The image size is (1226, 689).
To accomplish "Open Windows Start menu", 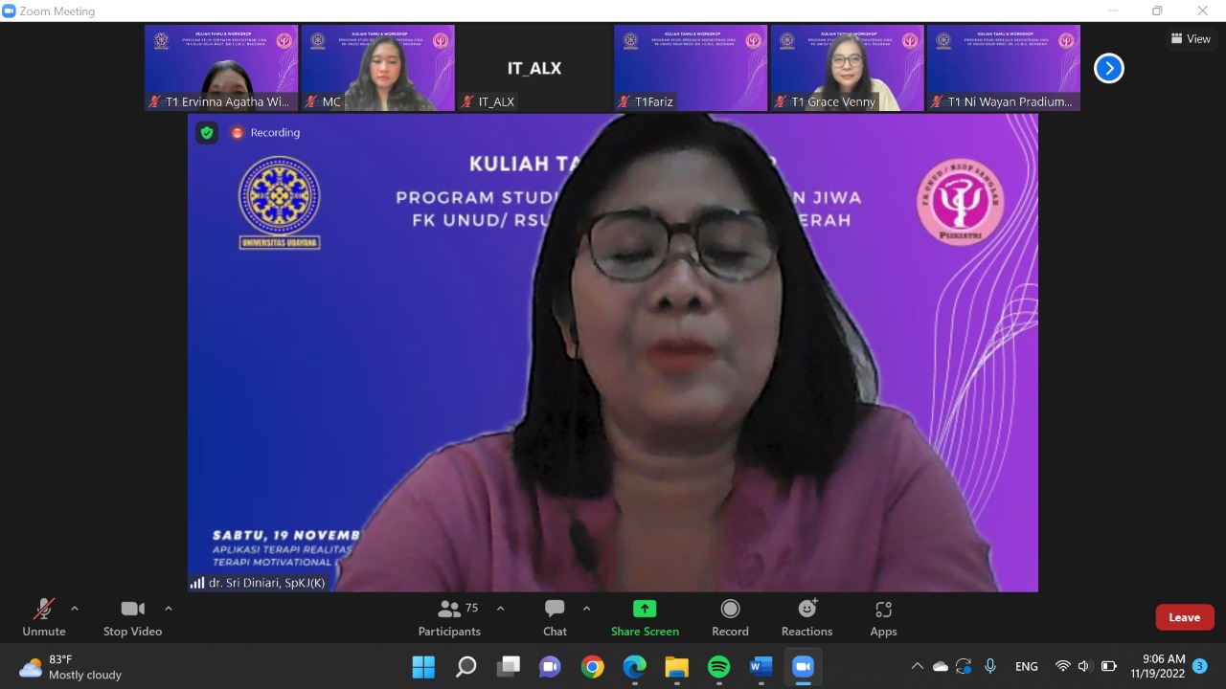I will (423, 667).
